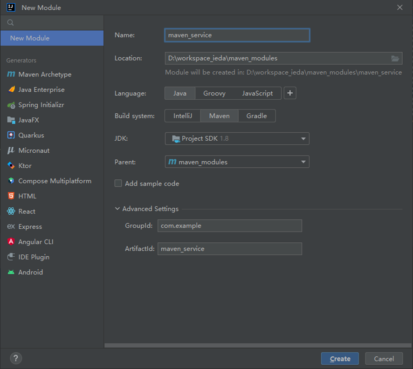Click the Android robot icon
This screenshot has height=369, width=413.
click(x=11, y=272)
